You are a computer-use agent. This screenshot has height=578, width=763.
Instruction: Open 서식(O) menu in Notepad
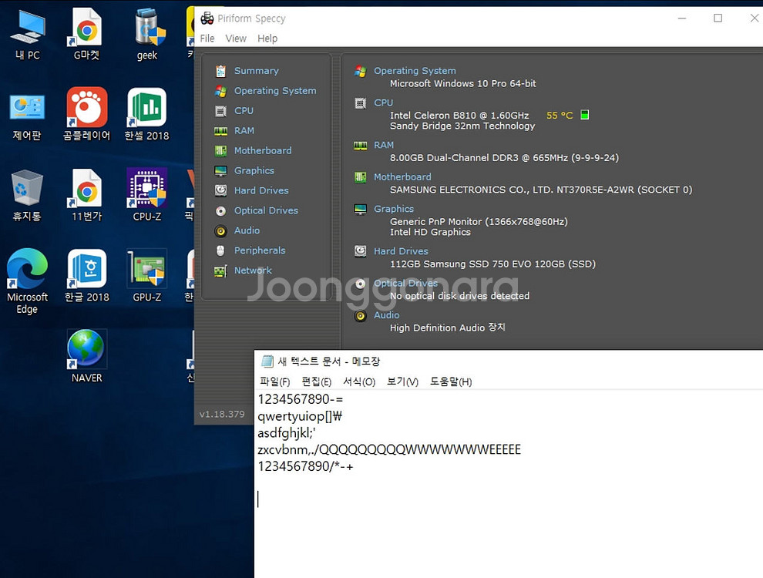[359, 381]
